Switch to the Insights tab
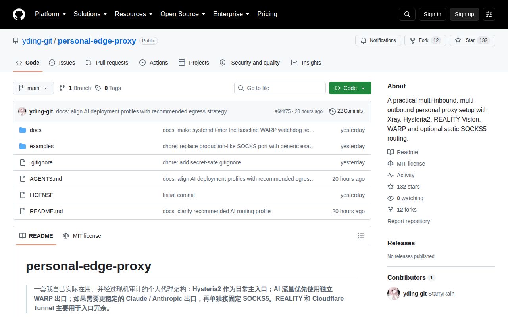 pos(306,63)
